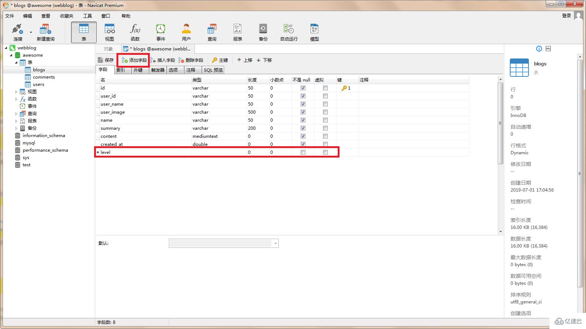Screen dimensions: 586x329
Task: Select the comments table in tree
Action: click(x=44, y=77)
